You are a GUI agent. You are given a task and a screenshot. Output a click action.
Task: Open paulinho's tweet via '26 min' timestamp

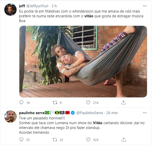click(112, 113)
